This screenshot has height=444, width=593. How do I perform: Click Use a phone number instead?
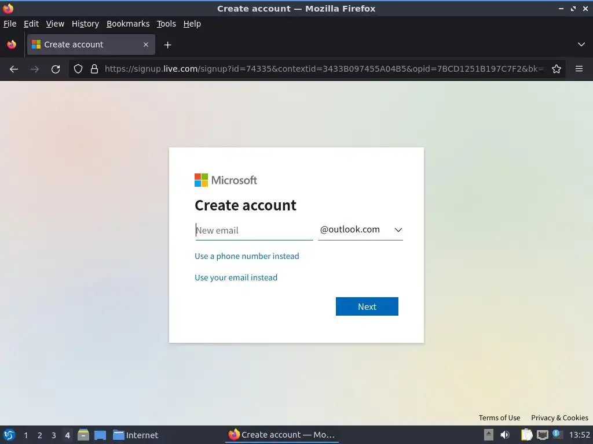point(247,256)
